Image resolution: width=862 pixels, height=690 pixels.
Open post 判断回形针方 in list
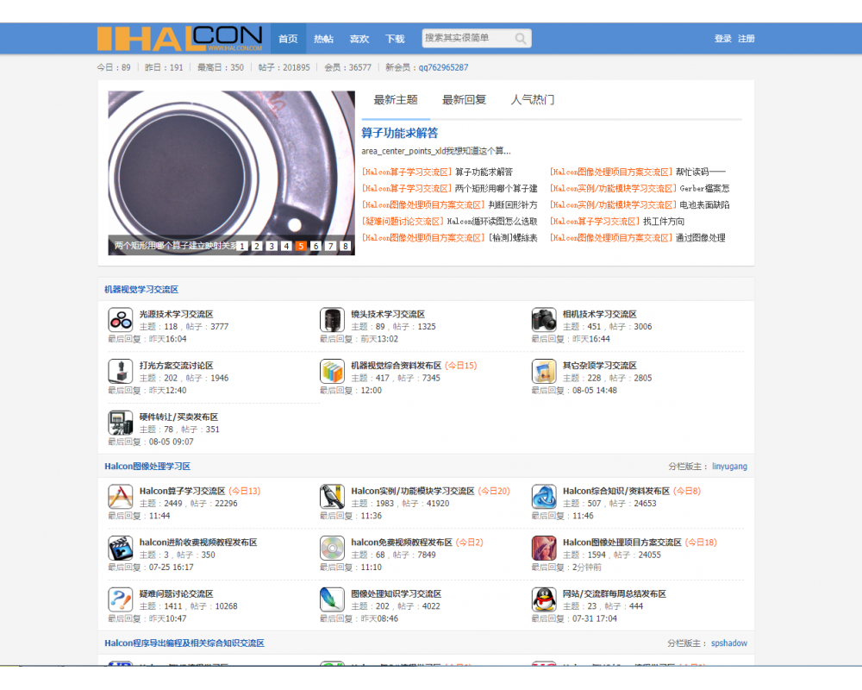pyautogui.click(x=512, y=204)
